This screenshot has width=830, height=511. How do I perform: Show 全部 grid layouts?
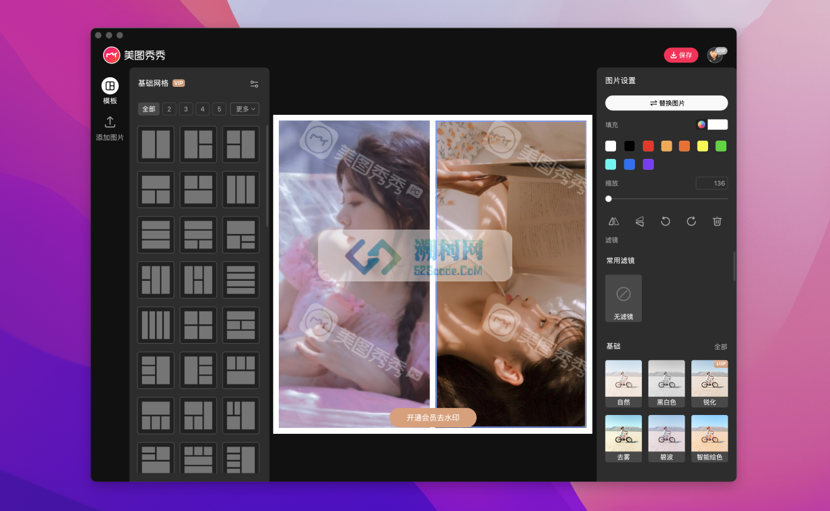[148, 109]
